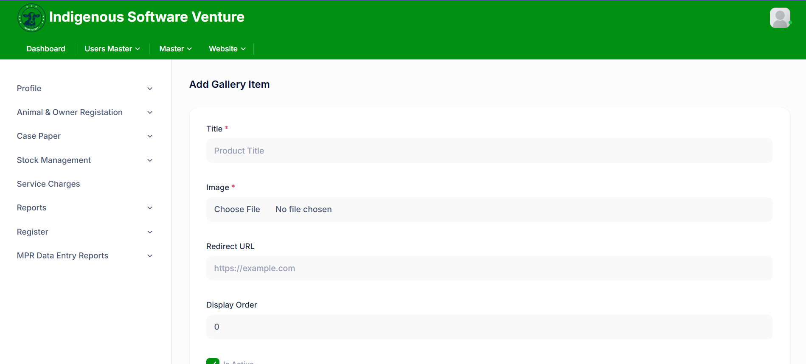Go to the Dashboard menu item
Viewport: 806px width, 364px height.
(x=46, y=49)
